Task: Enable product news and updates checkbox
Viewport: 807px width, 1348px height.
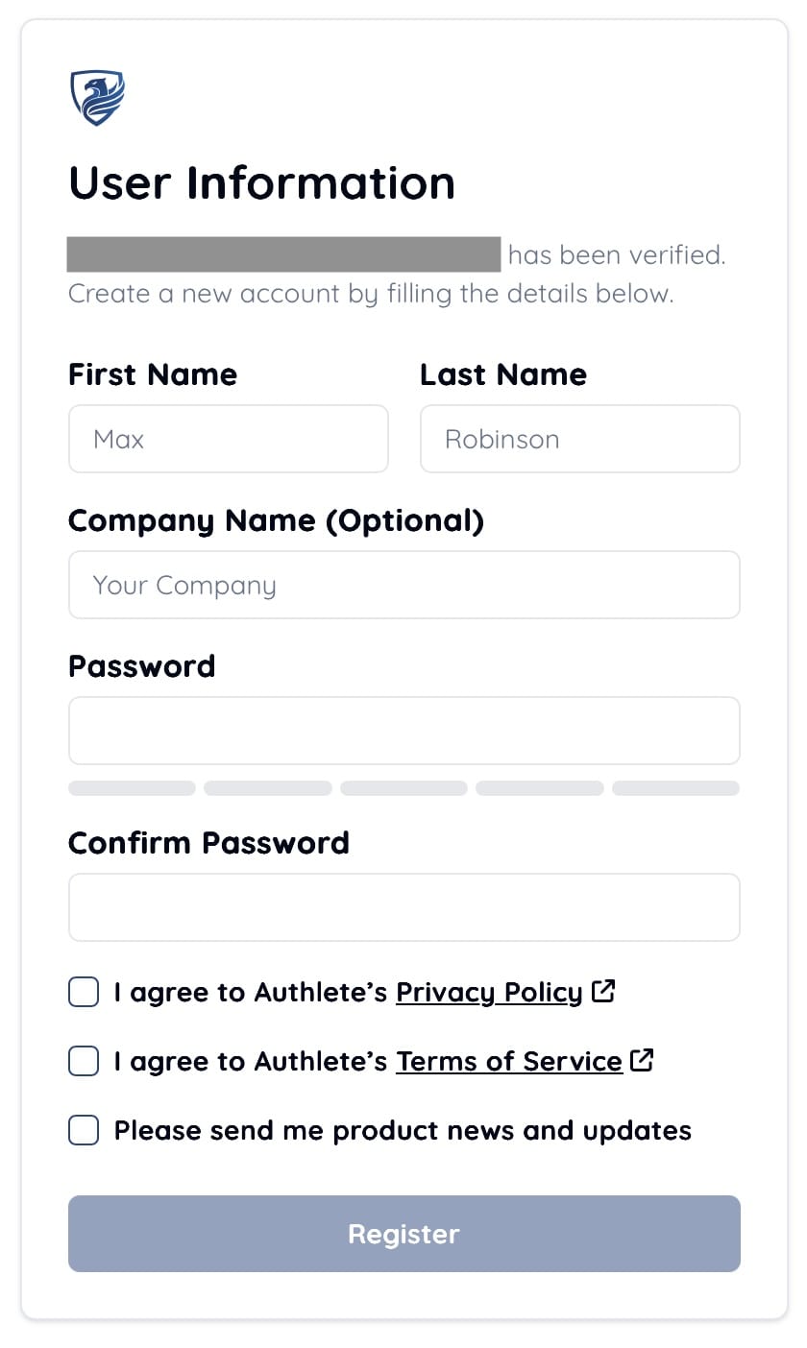Action: point(84,1130)
